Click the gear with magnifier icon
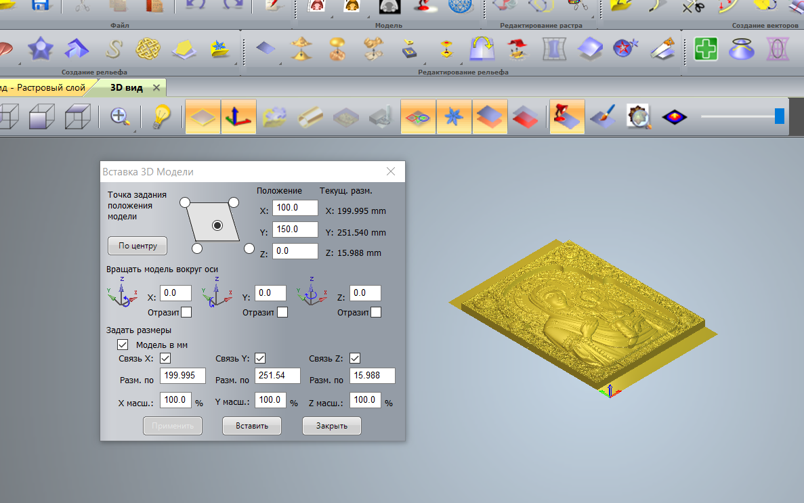Image resolution: width=804 pixels, height=503 pixels. pos(638,117)
